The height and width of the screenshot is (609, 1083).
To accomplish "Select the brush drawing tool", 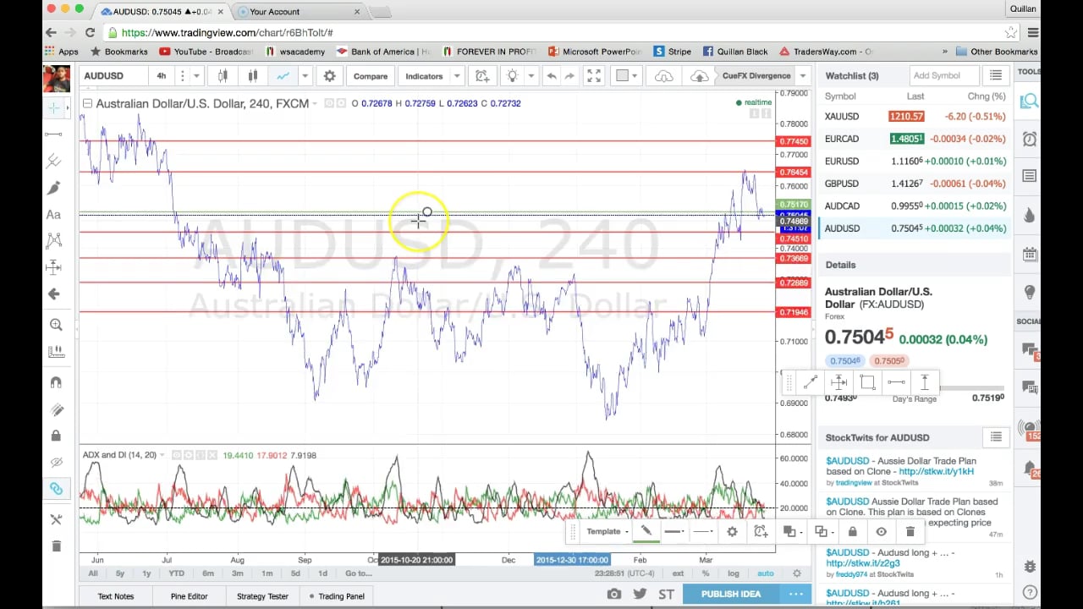I will (x=55, y=188).
